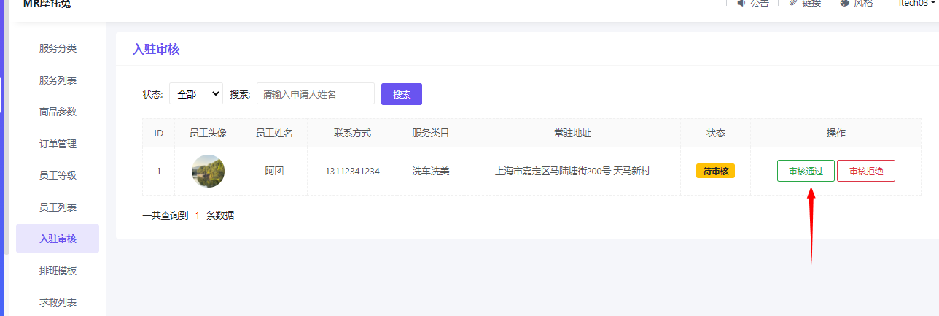The image size is (939, 316).
Task: Select the active 入驻审核 menu item
Action: tap(58, 239)
